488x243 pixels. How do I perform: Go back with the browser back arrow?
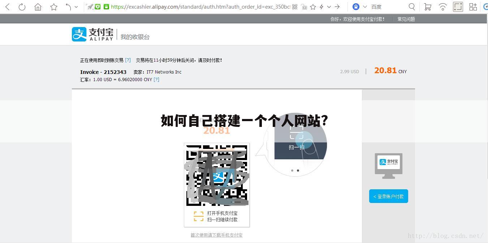click(7, 6)
